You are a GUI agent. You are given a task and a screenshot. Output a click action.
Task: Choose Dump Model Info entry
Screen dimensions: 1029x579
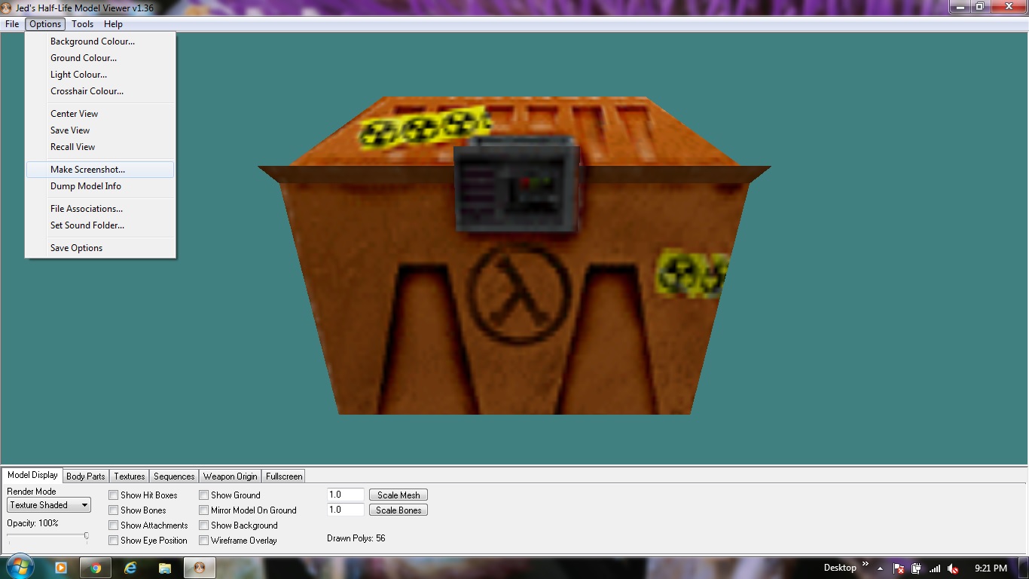click(x=100, y=186)
